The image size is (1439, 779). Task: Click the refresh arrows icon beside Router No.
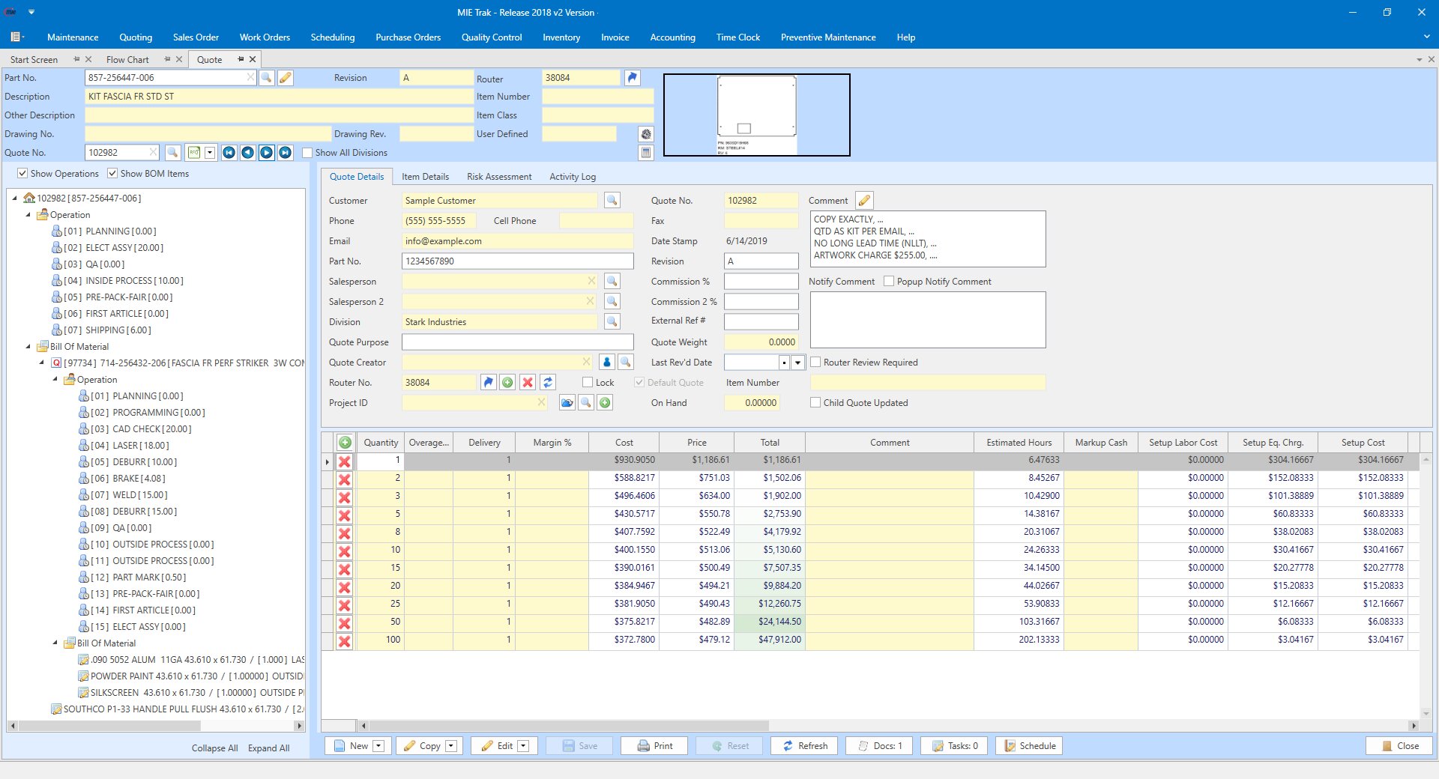(x=548, y=383)
